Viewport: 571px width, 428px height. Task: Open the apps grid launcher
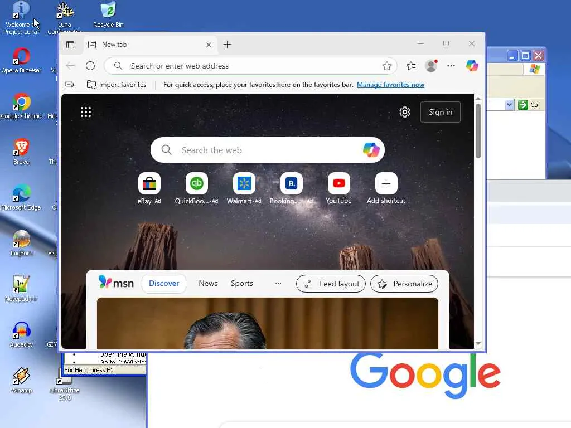tap(86, 112)
